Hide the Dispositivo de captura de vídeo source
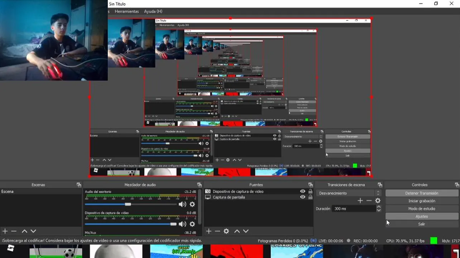Image resolution: width=460 pixels, height=258 pixels. 303,191
